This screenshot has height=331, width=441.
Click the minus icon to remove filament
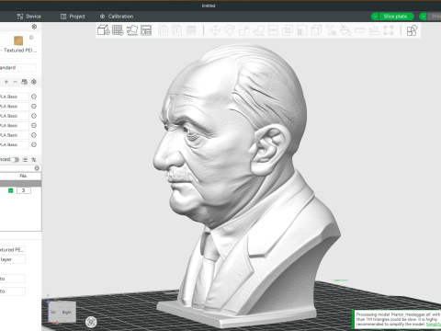click(x=15, y=82)
